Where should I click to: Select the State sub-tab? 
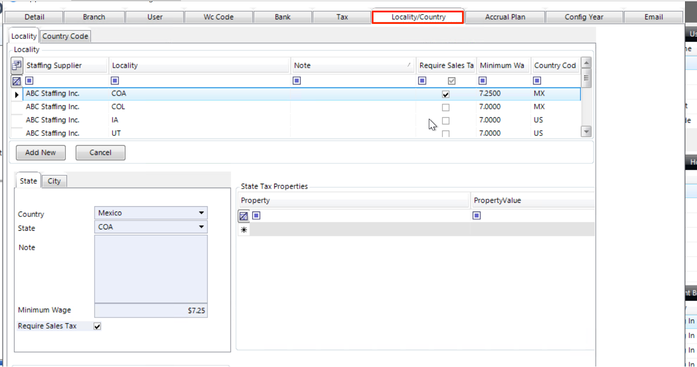pyautogui.click(x=28, y=181)
